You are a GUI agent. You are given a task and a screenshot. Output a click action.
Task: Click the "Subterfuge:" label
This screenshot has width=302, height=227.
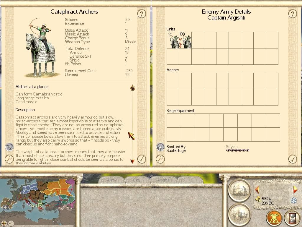(176, 150)
